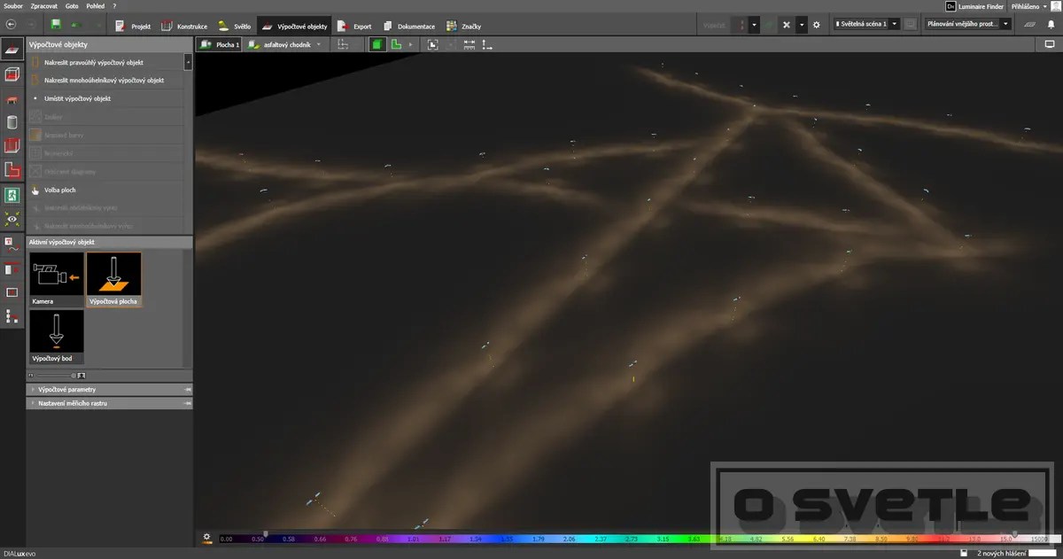Image resolution: width=1063 pixels, height=559 pixels.
Task: Adjust the upper false color scale marker
Action: 1014,533
